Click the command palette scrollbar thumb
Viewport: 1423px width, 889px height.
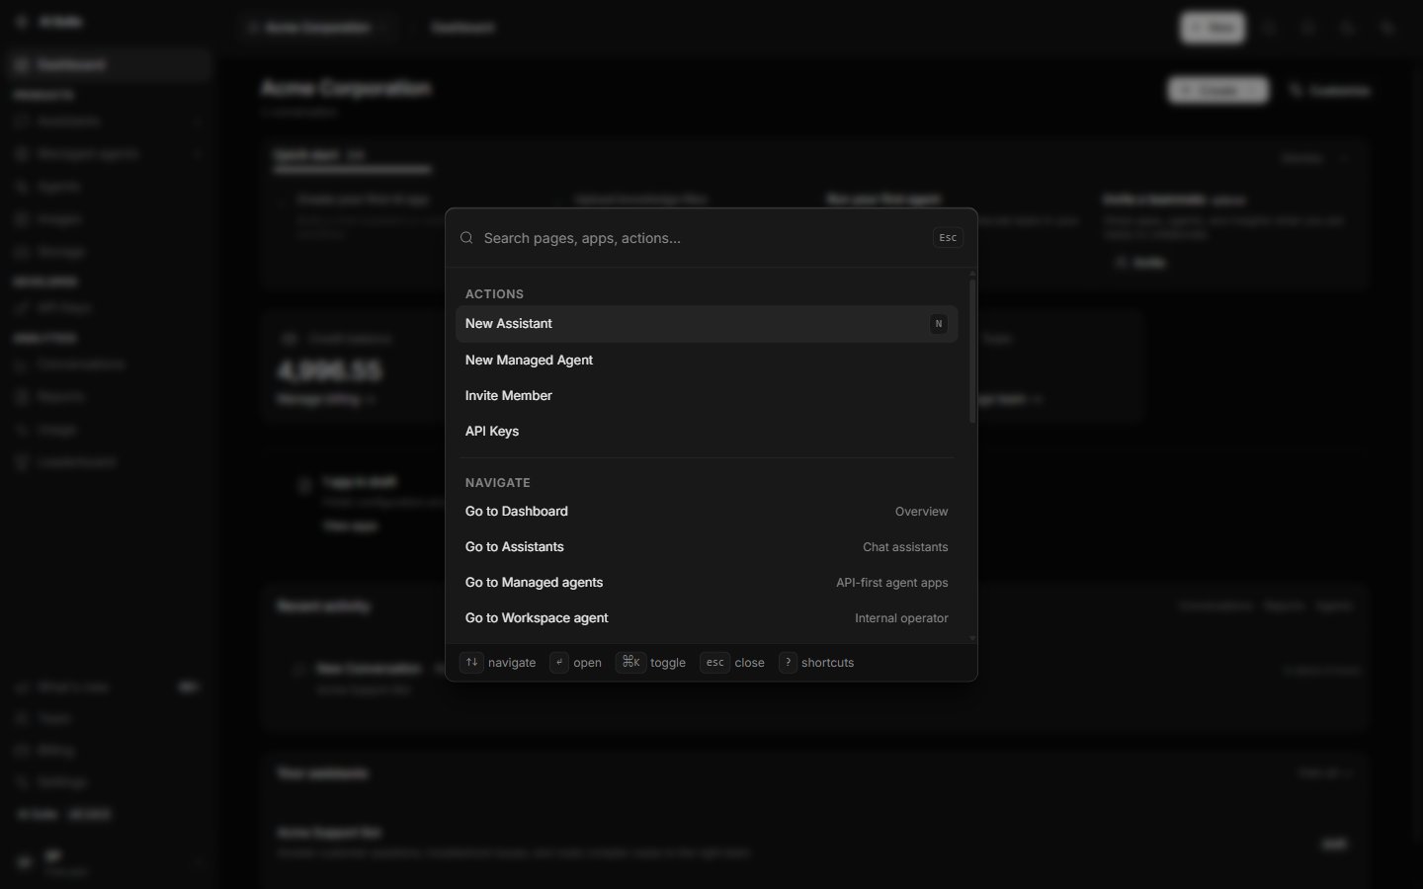pyautogui.click(x=972, y=352)
